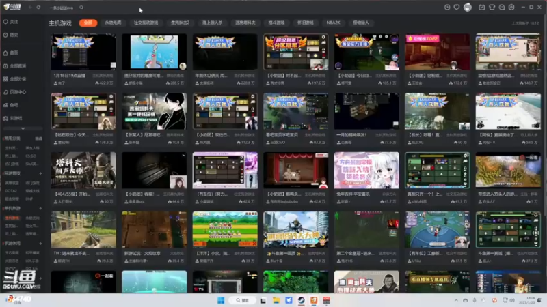Select the NBA2K tab
This screenshot has width=547, height=307.
(x=333, y=23)
